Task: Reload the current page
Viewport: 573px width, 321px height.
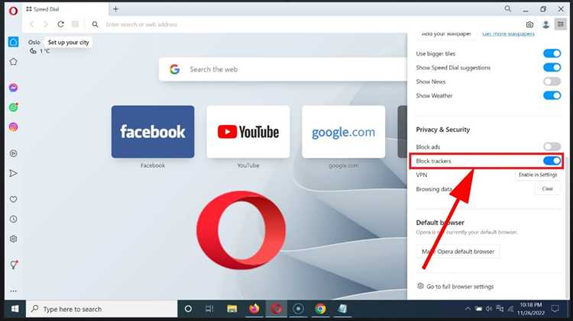Action: [x=60, y=24]
